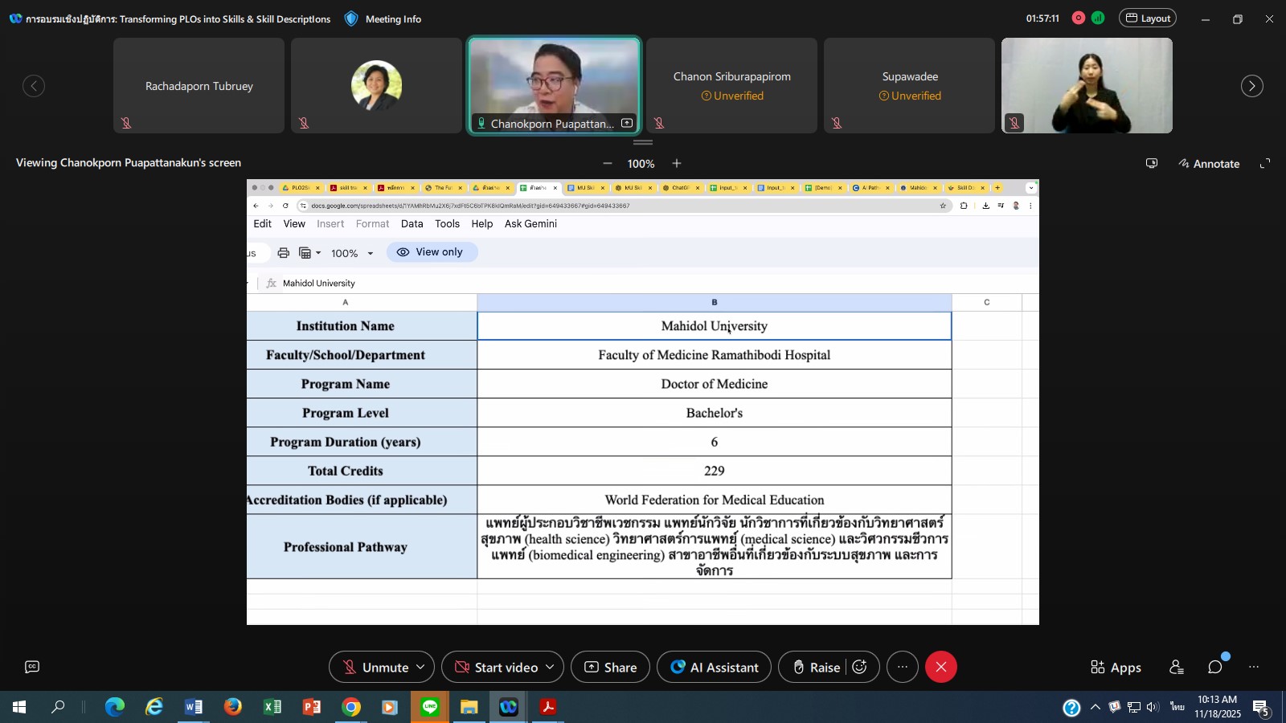
Task: Show next participants with right arrow
Action: (1251, 86)
